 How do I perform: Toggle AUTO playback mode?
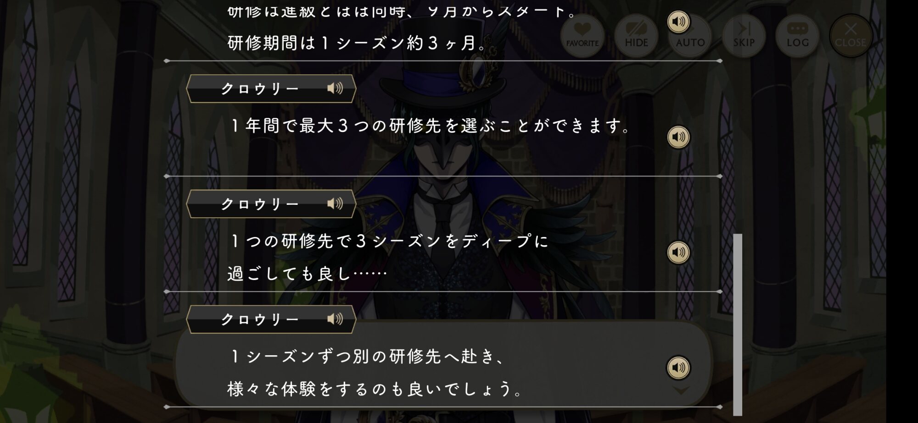pyautogui.click(x=690, y=36)
